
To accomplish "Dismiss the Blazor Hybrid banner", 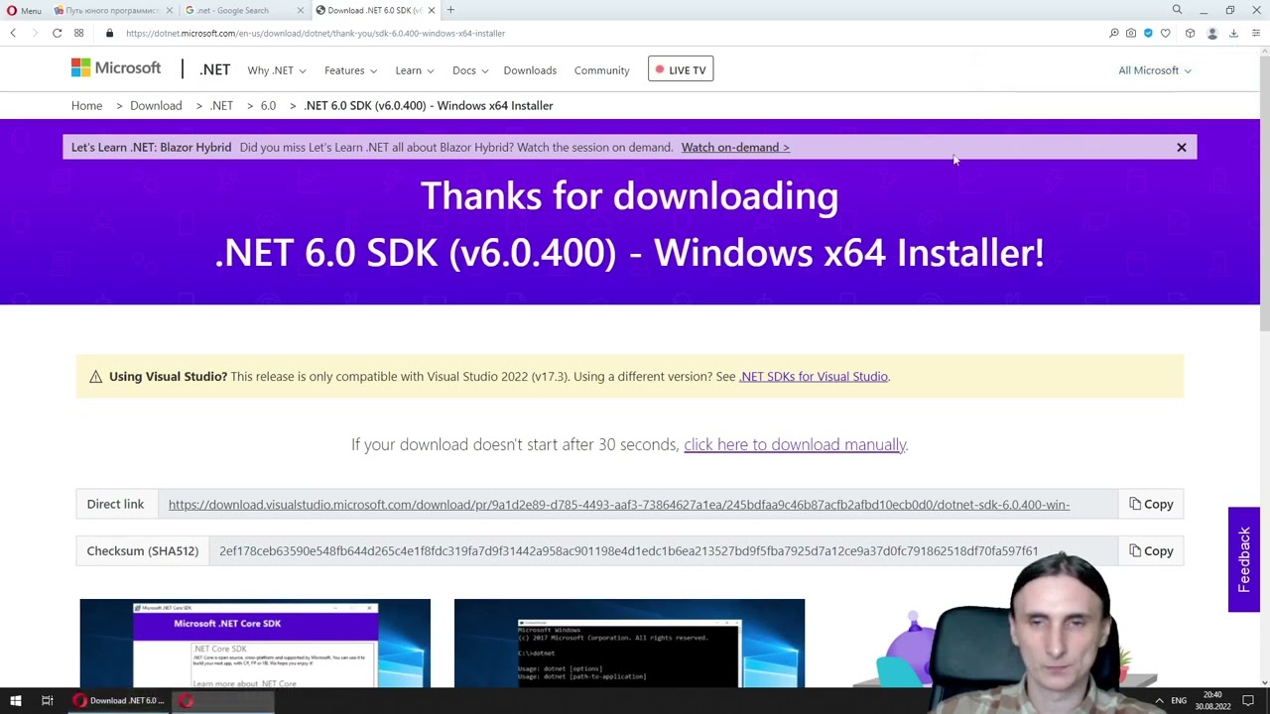I will pos(1182,147).
